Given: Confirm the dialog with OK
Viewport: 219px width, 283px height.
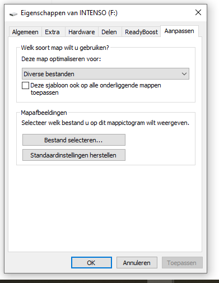Looking at the screenshot, I should pyautogui.click(x=91, y=263).
